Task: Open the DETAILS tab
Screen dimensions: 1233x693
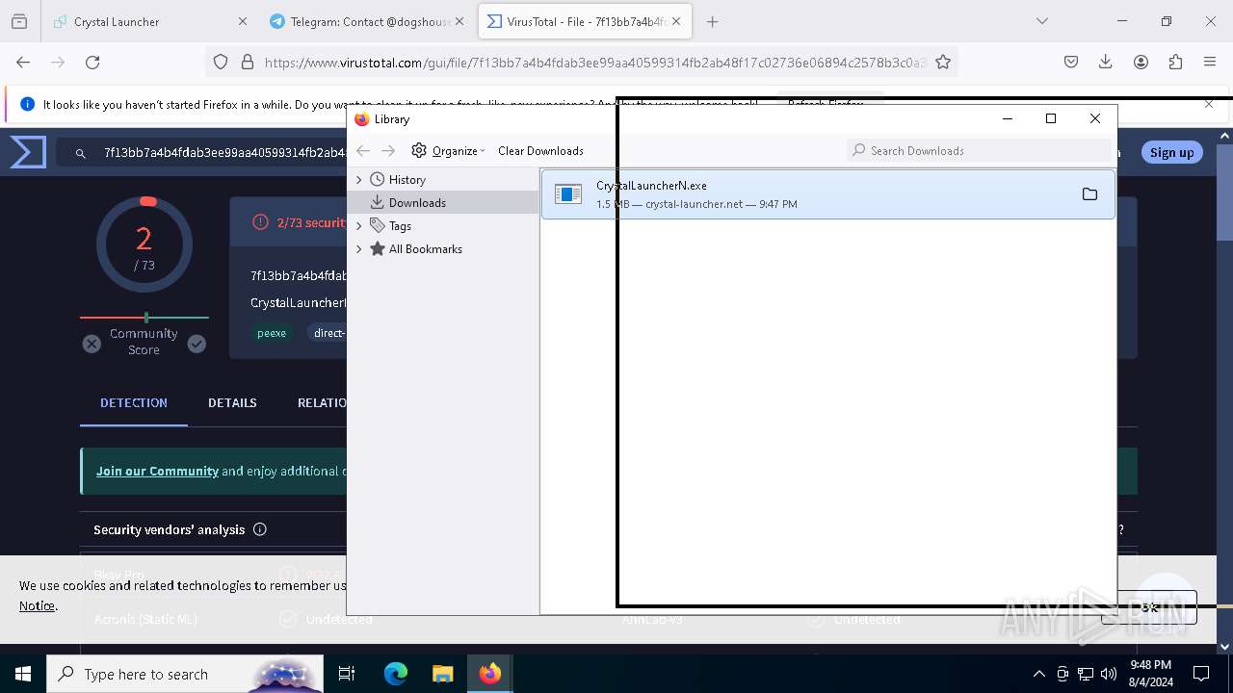Action: 232,402
